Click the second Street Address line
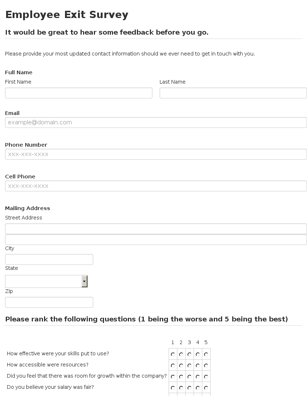Image resolution: width=307 pixels, height=396 pixels. [156, 240]
